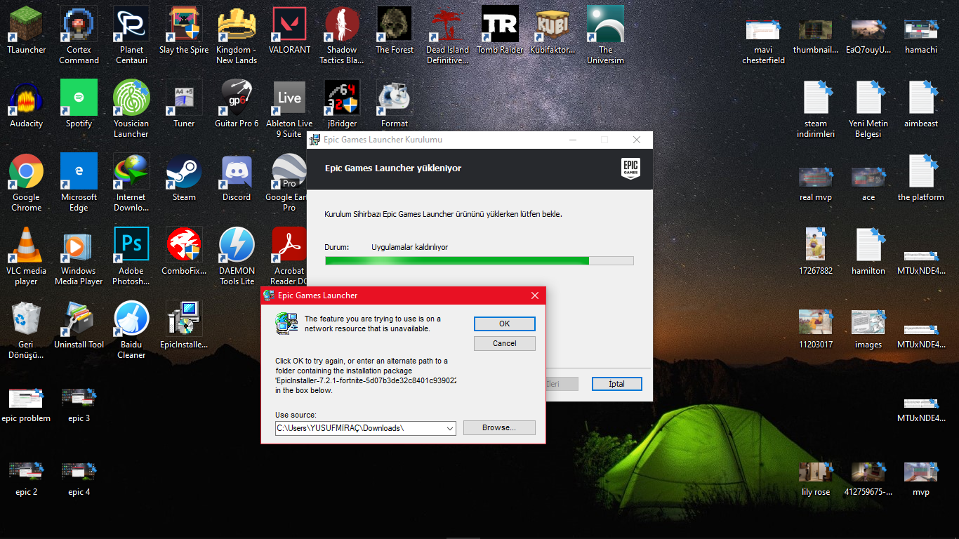The width and height of the screenshot is (959, 539).
Task: Select the ComboFix icon
Action: click(184, 246)
